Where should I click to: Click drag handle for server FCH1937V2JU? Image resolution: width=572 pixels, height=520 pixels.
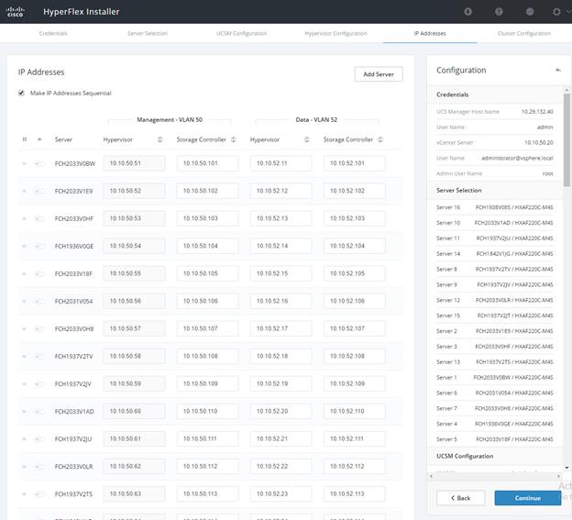coord(24,439)
